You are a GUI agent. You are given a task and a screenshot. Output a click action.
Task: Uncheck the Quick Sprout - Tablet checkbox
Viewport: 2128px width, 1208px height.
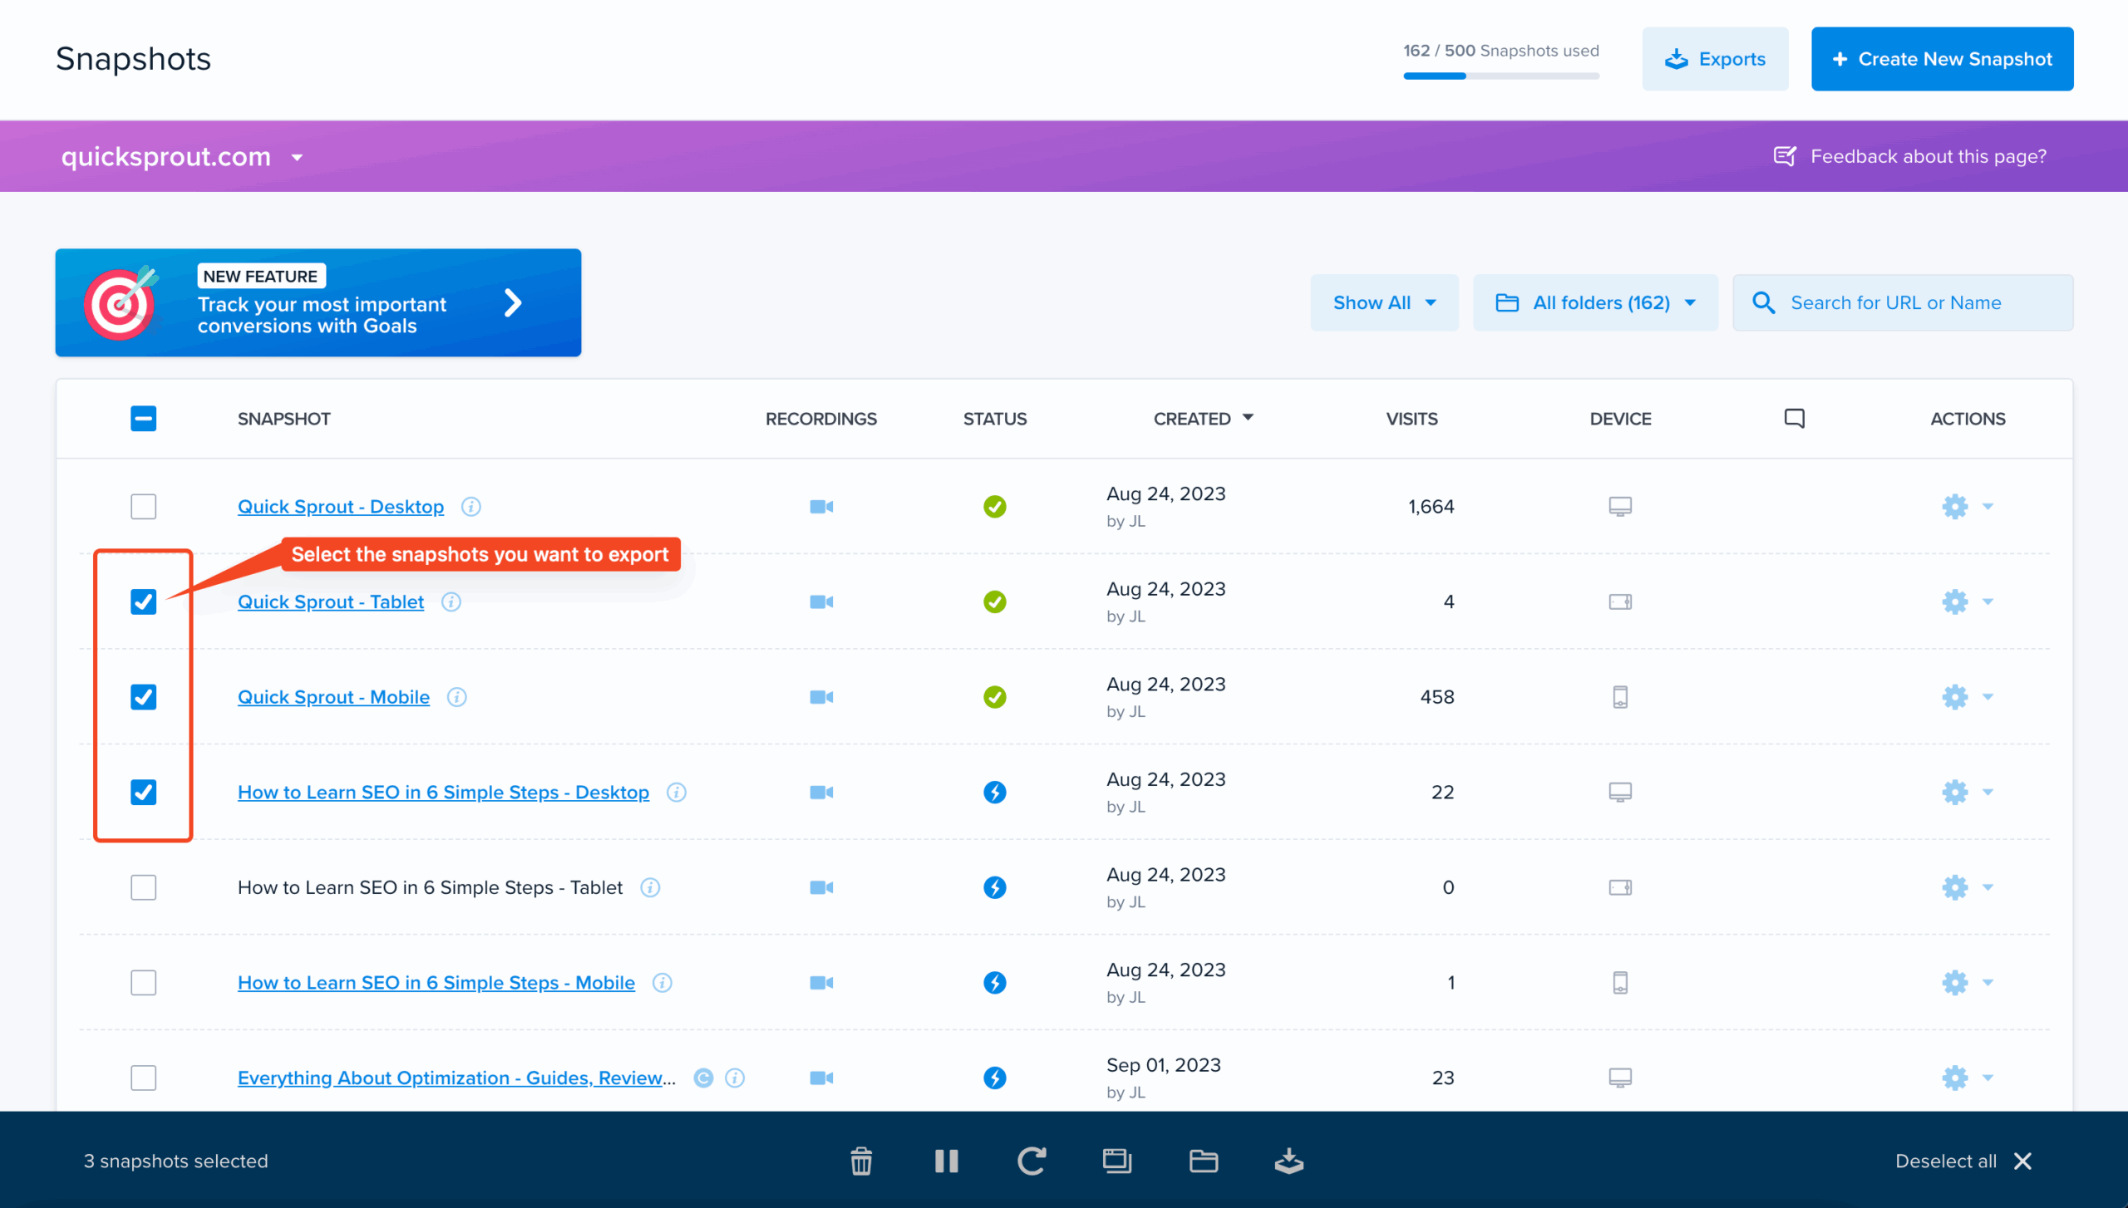144,602
